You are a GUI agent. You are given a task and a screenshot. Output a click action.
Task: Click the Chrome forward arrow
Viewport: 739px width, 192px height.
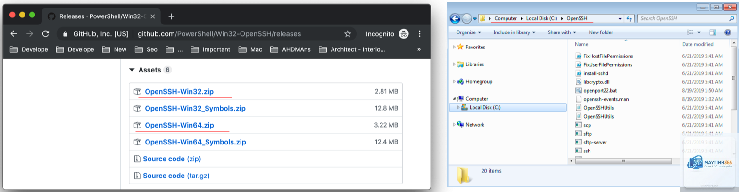point(30,34)
